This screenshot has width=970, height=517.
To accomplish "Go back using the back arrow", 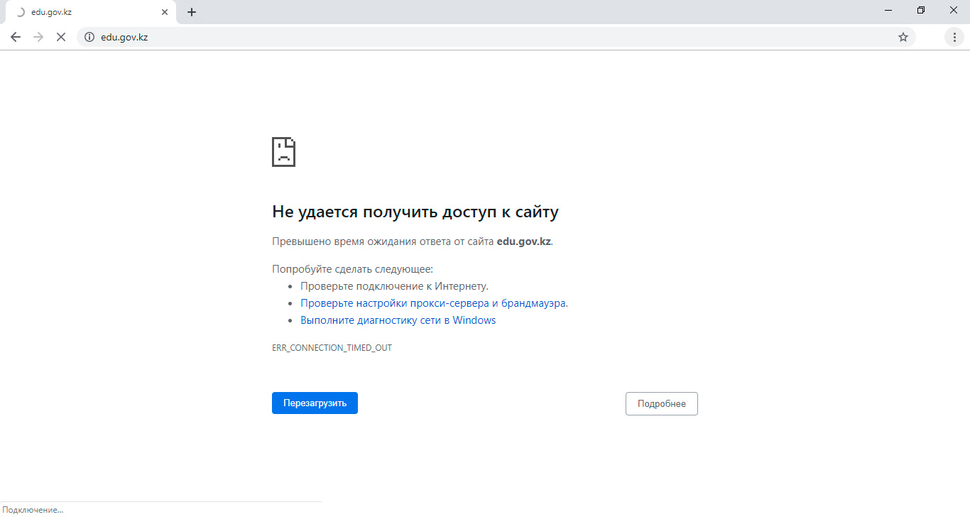I will [x=16, y=37].
